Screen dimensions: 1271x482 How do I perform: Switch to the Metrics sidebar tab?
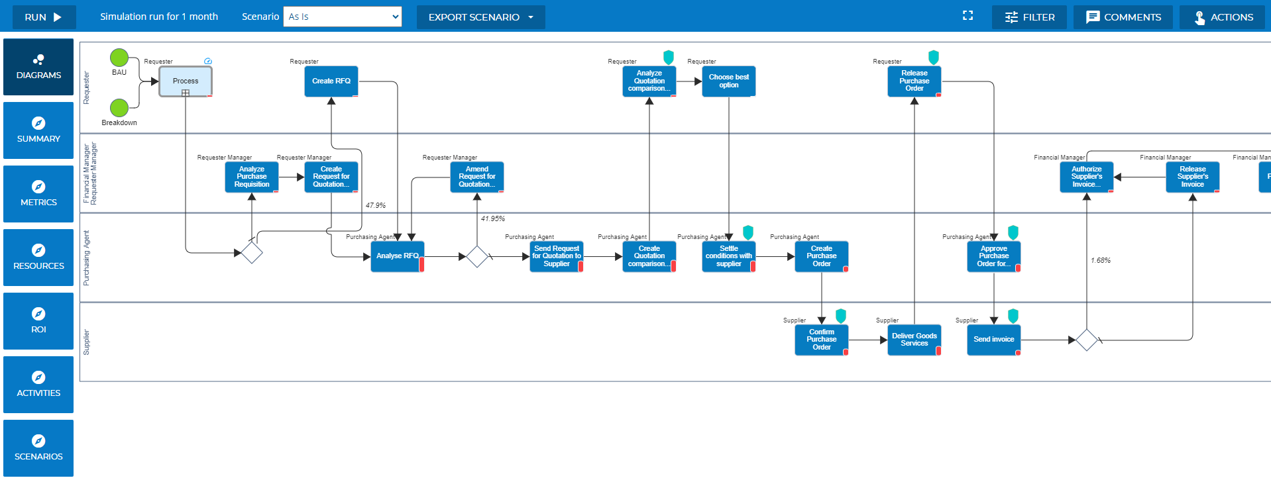tap(38, 194)
